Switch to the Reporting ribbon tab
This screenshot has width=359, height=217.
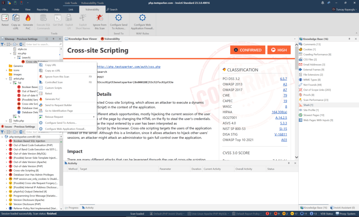[x=42, y=9]
